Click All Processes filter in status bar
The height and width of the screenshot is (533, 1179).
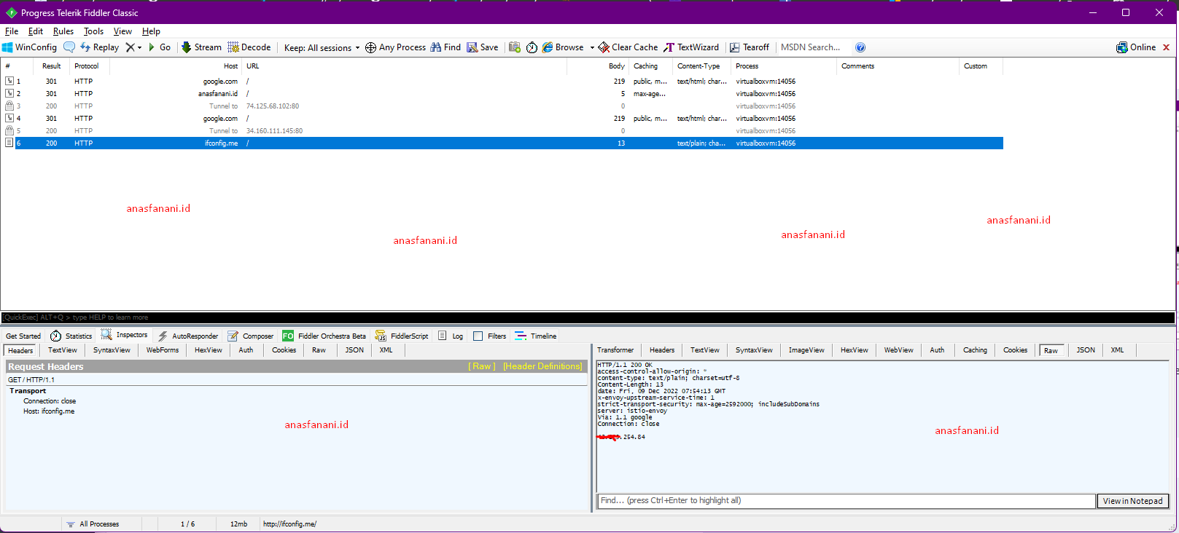93,524
